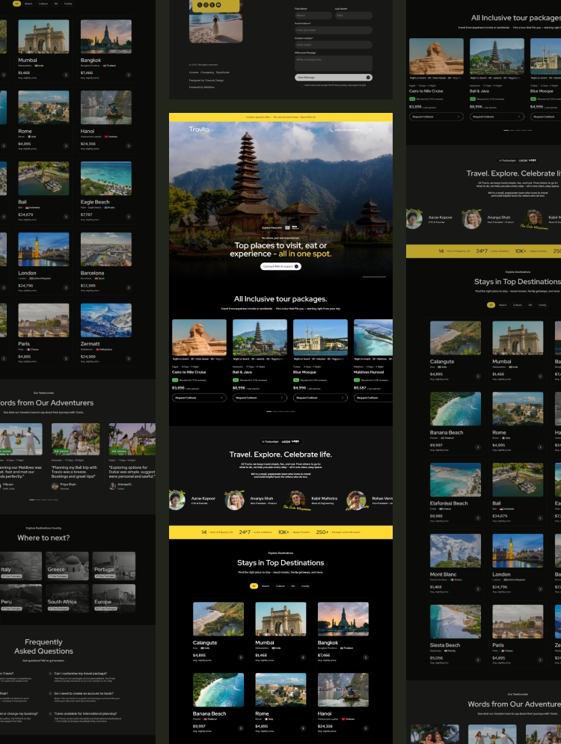Click arrow icon on Mumbai card, left page

(x=66, y=75)
